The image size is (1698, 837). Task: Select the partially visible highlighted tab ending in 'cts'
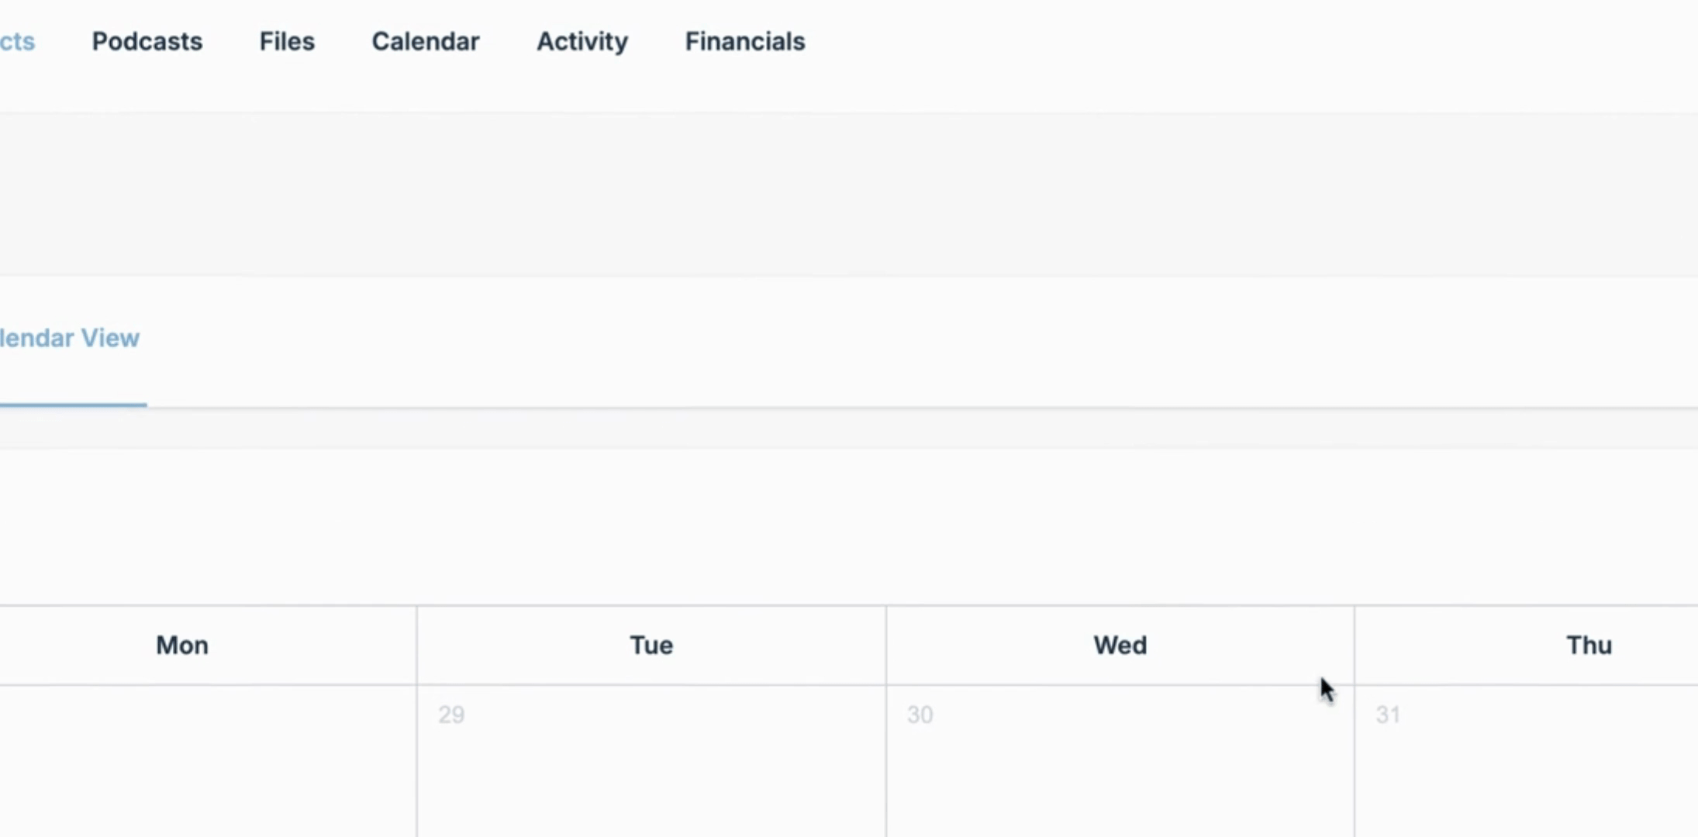pyautogui.click(x=17, y=41)
